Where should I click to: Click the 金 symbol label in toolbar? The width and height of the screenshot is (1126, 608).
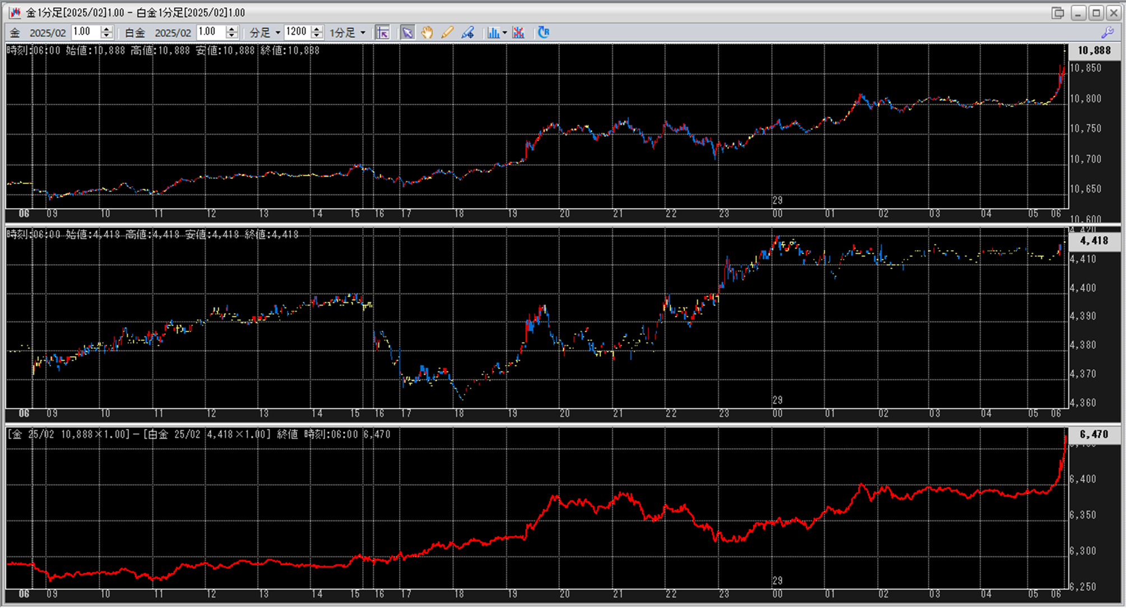pos(15,33)
